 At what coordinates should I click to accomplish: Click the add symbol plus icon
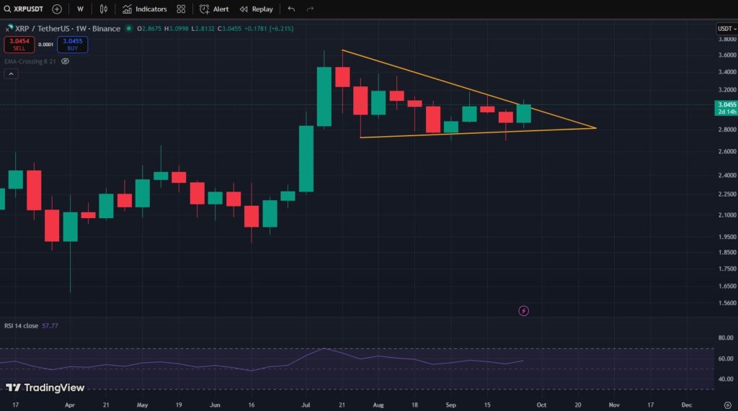pyautogui.click(x=57, y=9)
